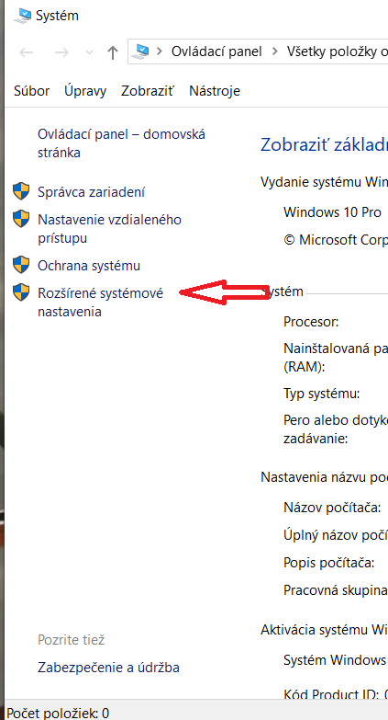
Task: Click the computer icon in address bar
Action: pyautogui.click(x=142, y=51)
